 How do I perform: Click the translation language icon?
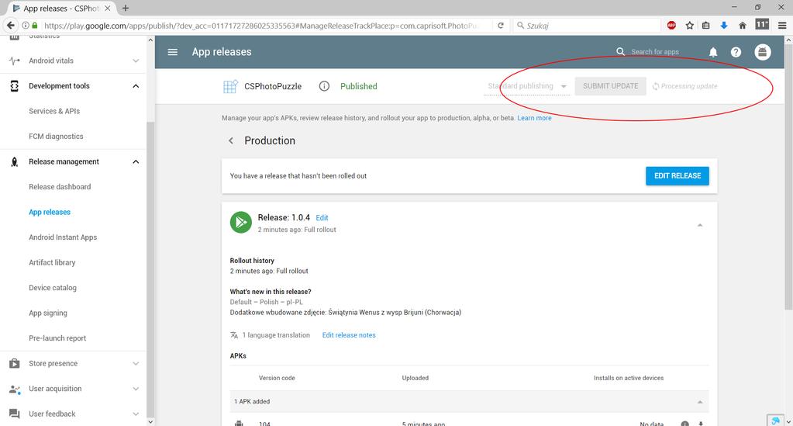click(x=233, y=335)
